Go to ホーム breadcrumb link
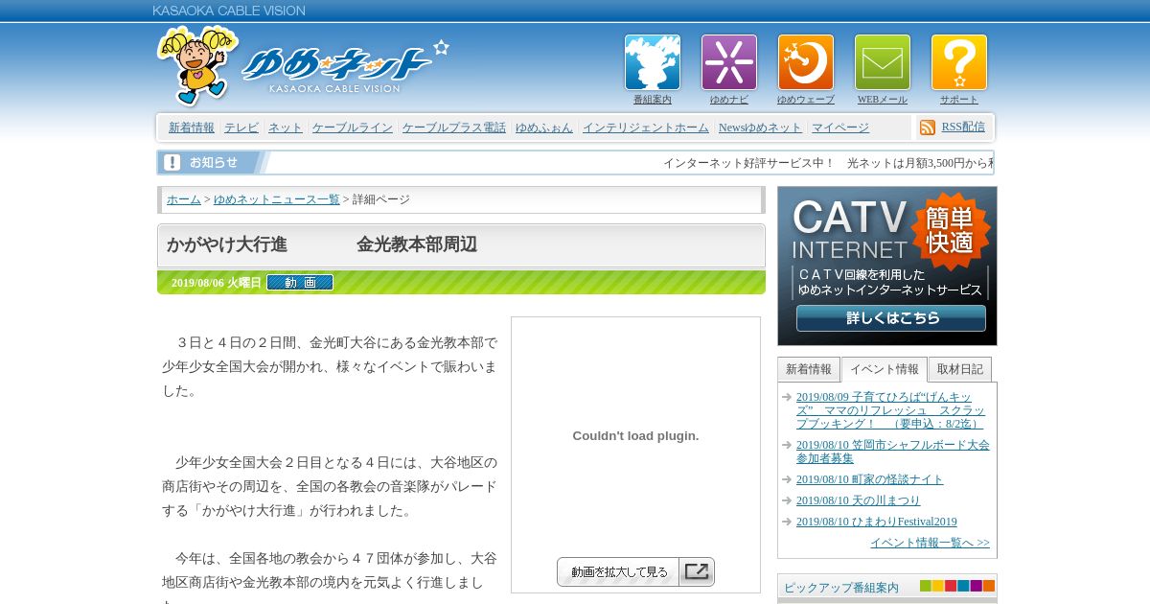 point(184,199)
